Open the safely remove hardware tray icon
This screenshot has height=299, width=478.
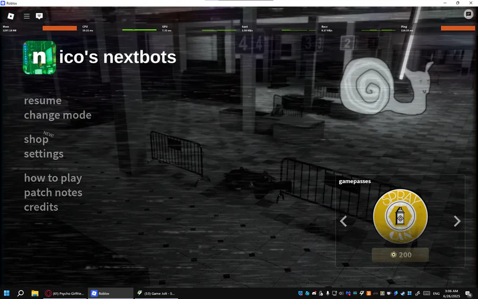coord(321,293)
